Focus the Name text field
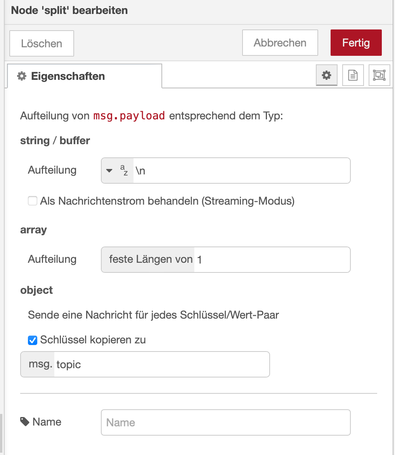395x455 pixels. 225,422
